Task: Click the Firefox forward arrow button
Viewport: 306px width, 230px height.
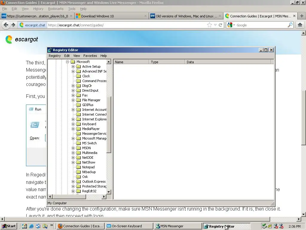Action: tap(13, 25)
